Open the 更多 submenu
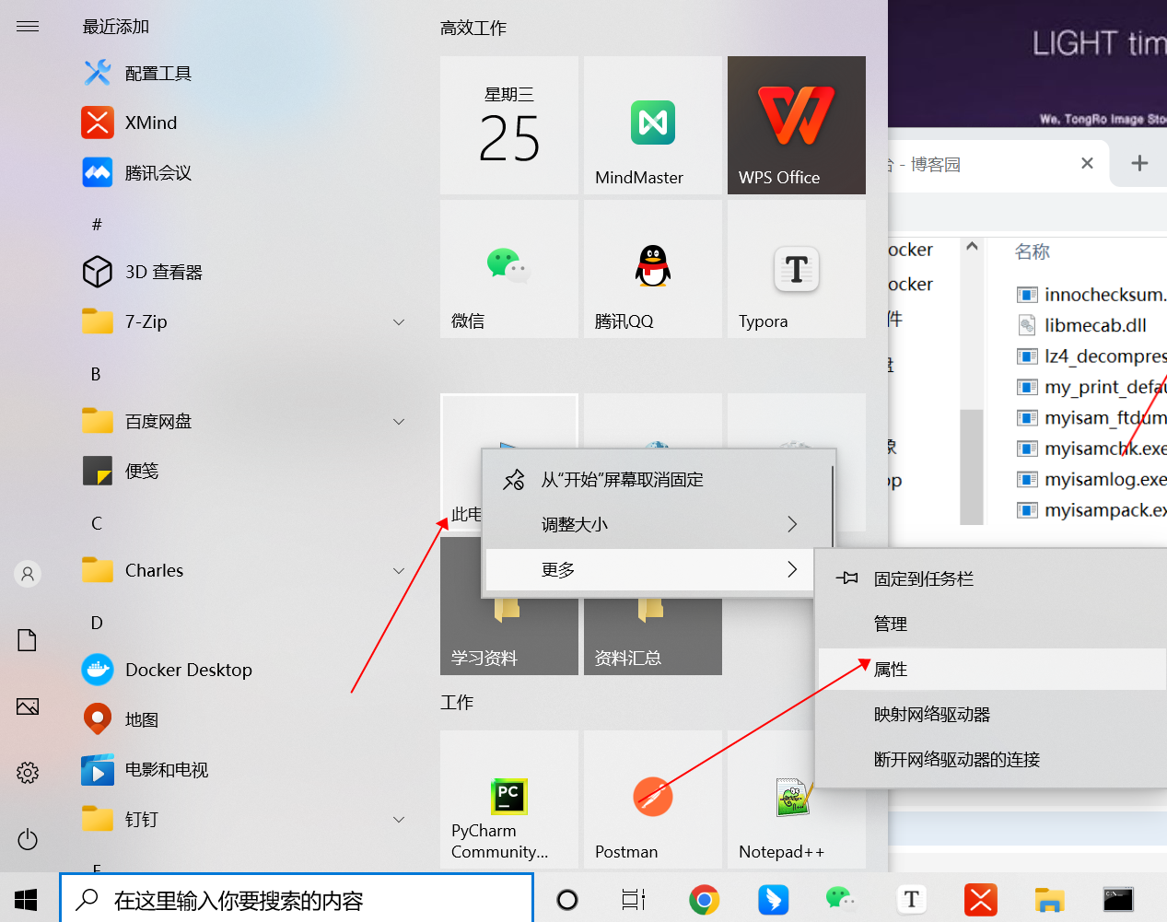 648,569
